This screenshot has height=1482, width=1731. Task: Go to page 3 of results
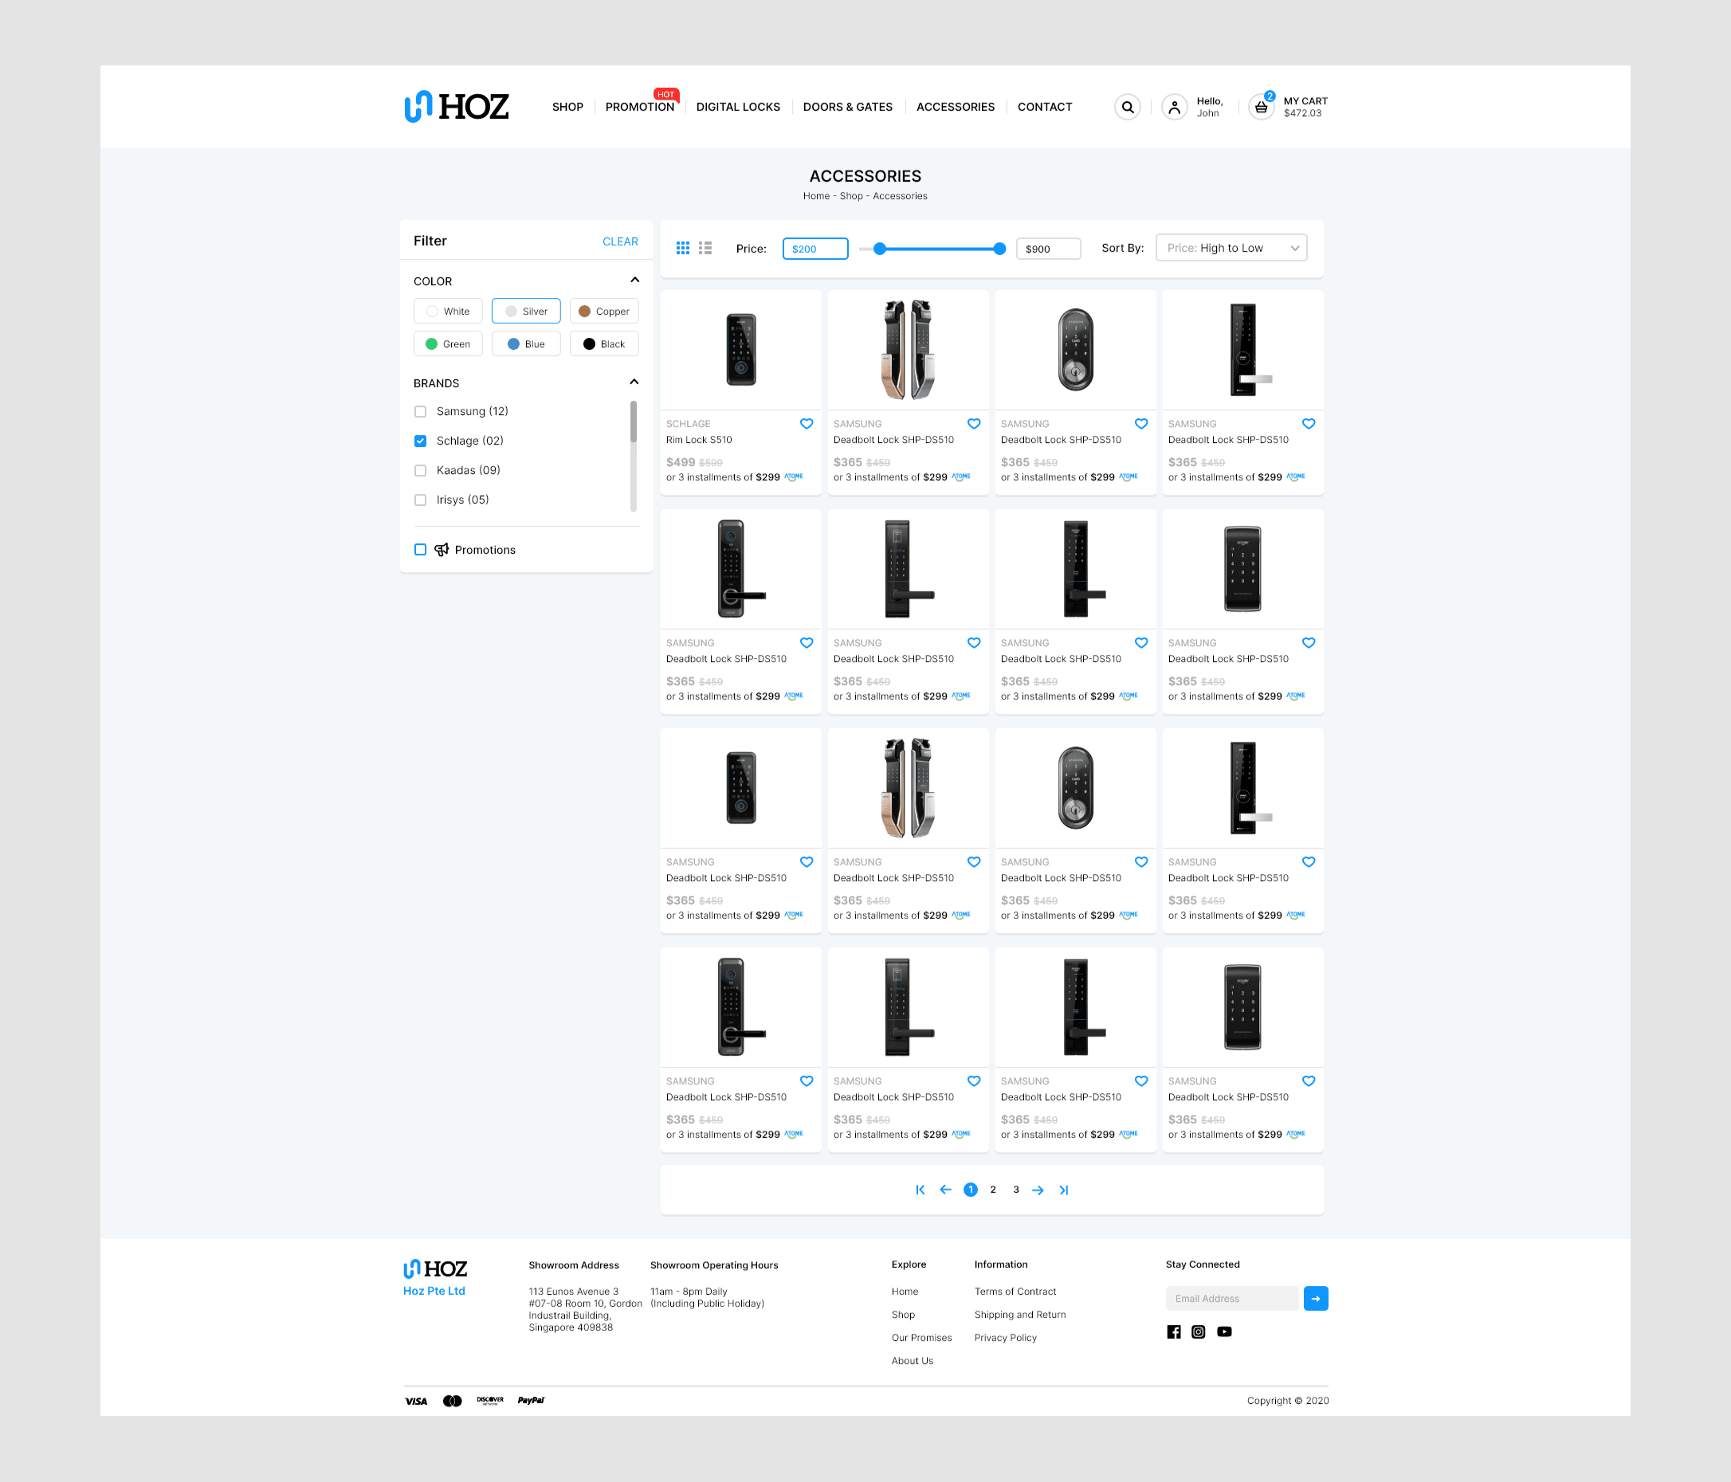pos(1016,1190)
